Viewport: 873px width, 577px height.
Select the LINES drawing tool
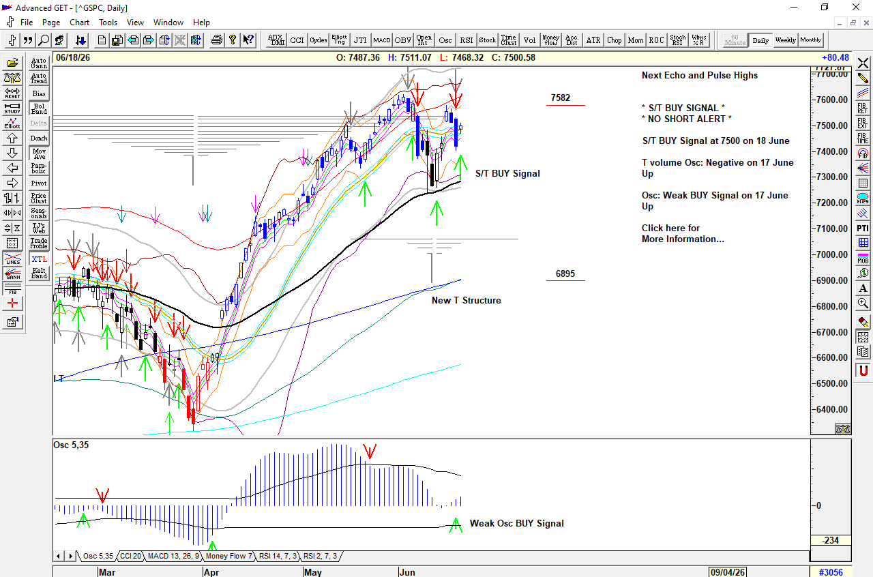click(x=12, y=260)
